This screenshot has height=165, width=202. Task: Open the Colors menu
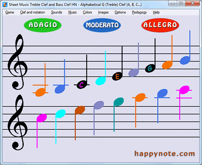click(87, 13)
